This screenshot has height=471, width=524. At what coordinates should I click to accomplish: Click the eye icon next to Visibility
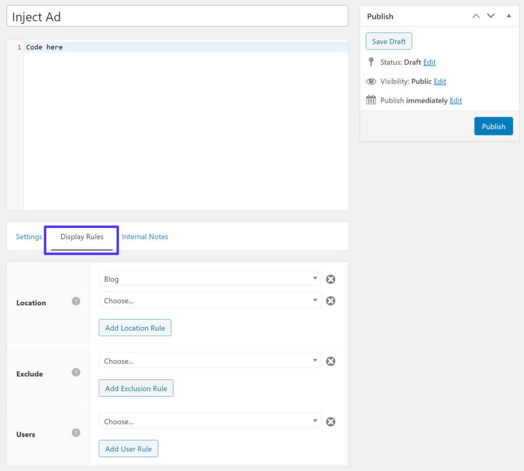pos(371,81)
